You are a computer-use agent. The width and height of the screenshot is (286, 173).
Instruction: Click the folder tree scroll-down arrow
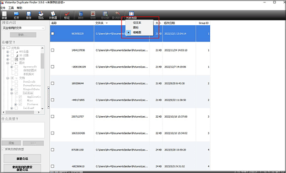pos(42,109)
